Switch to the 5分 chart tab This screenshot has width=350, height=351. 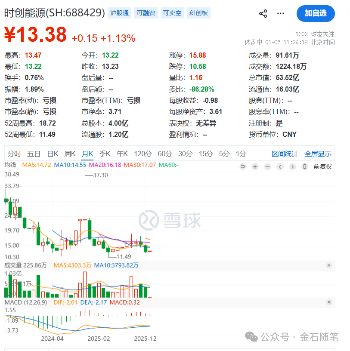[x=224, y=154]
